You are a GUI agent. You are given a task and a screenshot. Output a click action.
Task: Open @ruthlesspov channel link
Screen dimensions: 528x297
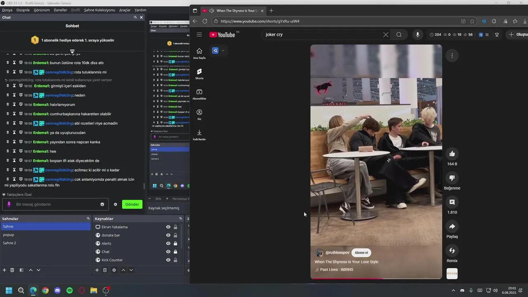pos(337,252)
